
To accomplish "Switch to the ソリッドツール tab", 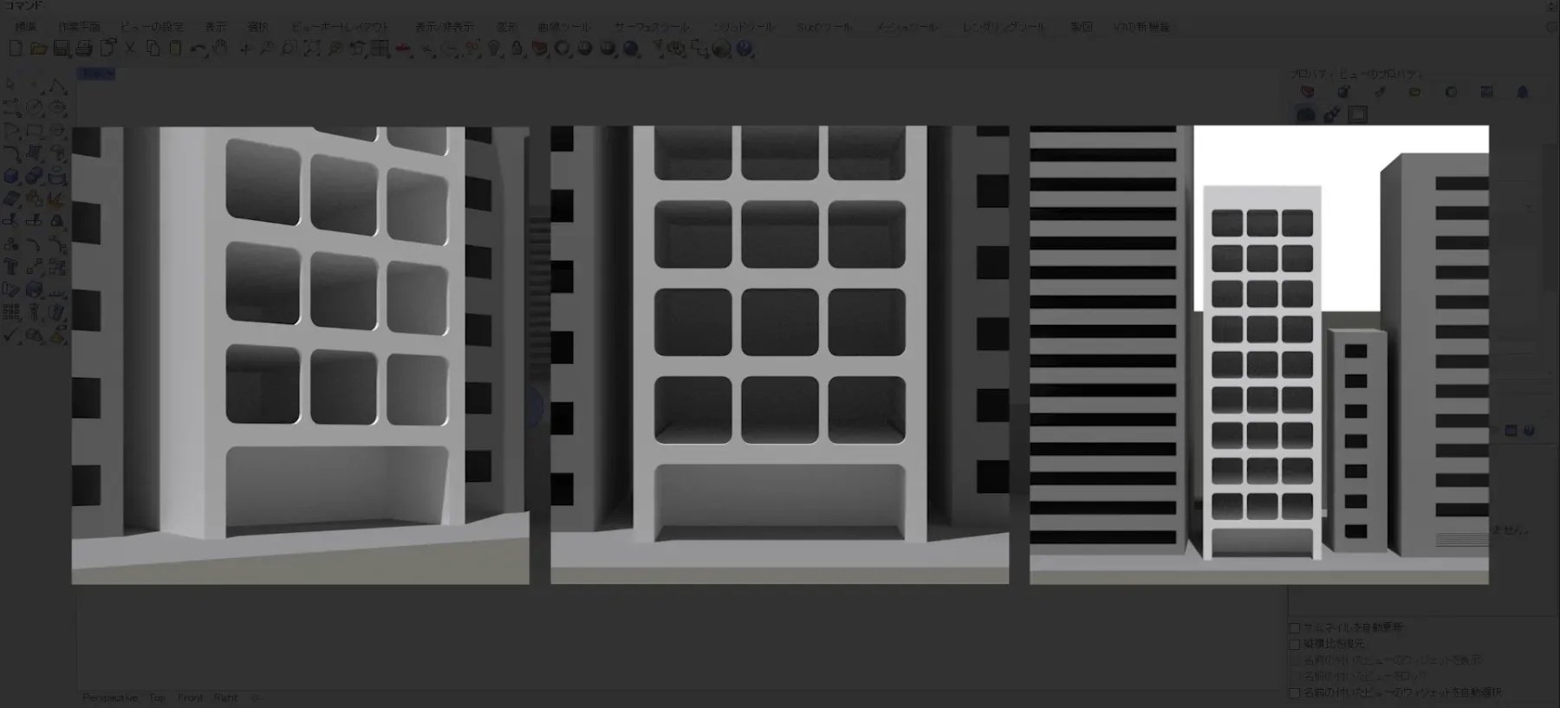I will (x=744, y=27).
